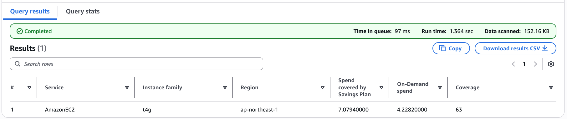This screenshot has height=119, width=567.
Task: Select the Query results tab
Action: coord(30,11)
